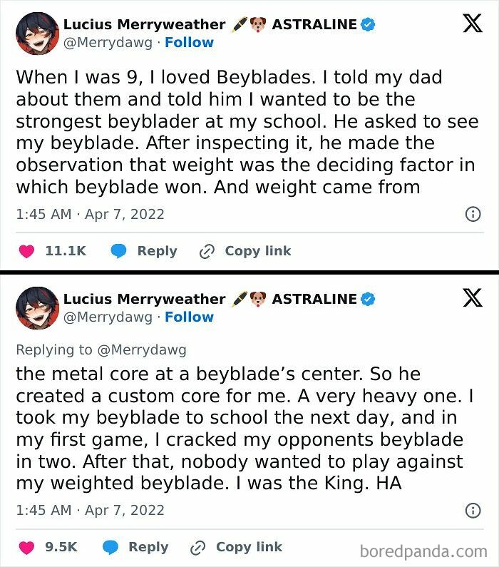Like the second tweet with the heart icon
This screenshot has height=567, width=499.
[27, 547]
